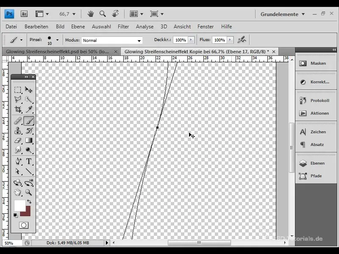Select the History Brush tool
Viewport: 339px width, 254px height.
(29, 131)
